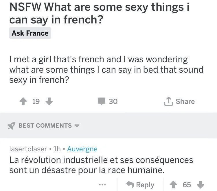Tap the share arrow icon
The image size is (217, 191).
click(168, 101)
